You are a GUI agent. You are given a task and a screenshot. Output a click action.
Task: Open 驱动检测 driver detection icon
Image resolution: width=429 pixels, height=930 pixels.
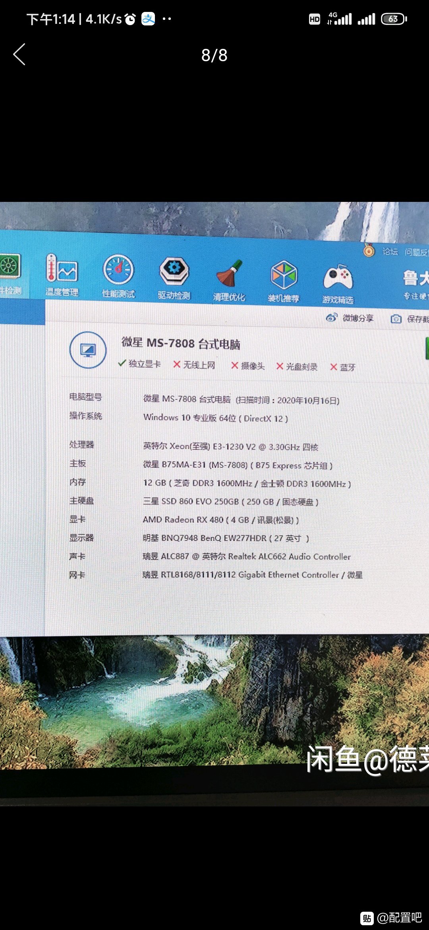click(174, 278)
